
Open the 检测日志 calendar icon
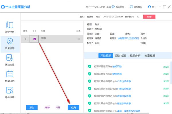[10, 74]
